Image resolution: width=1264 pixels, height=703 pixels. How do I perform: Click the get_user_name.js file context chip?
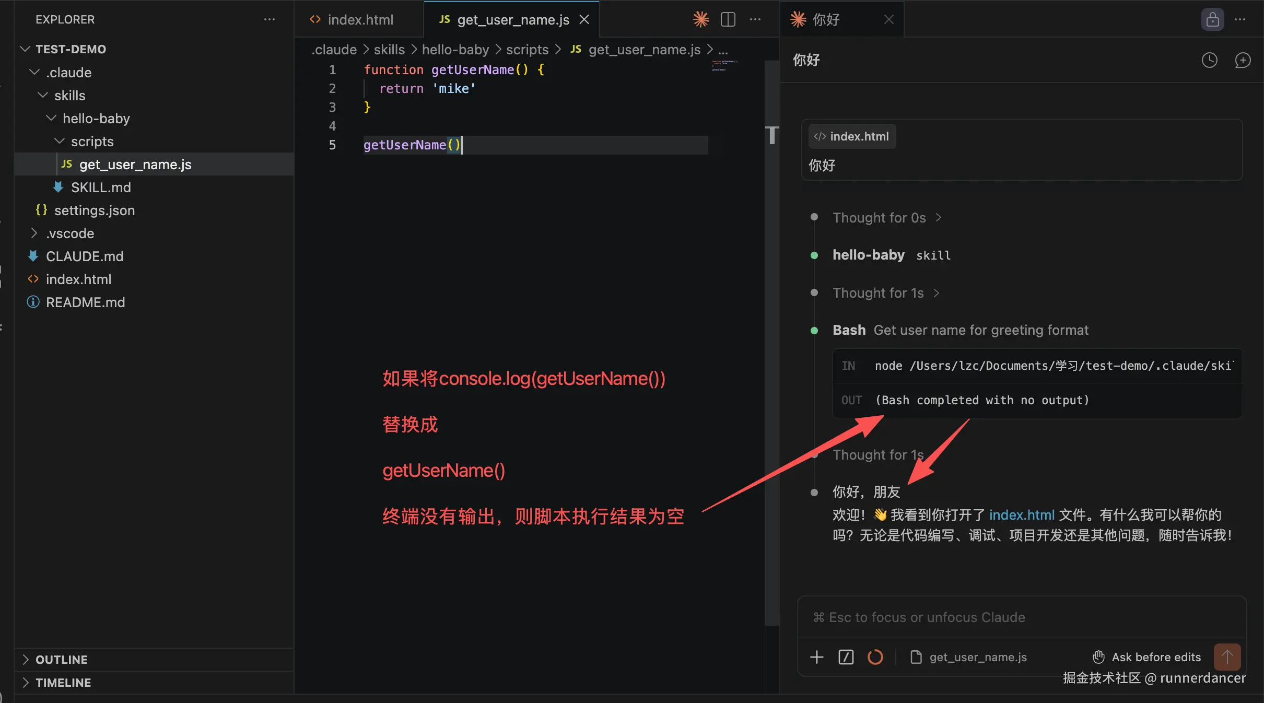[968, 657]
